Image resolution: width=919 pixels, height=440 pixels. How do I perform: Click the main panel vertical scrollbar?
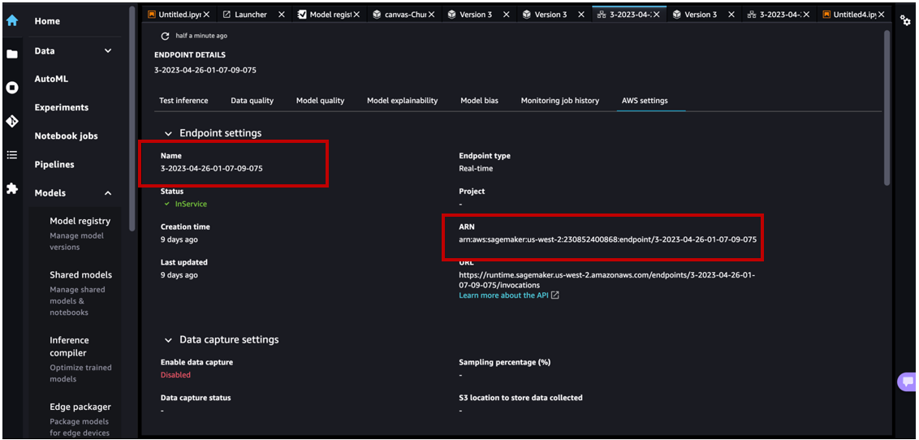tap(887, 109)
